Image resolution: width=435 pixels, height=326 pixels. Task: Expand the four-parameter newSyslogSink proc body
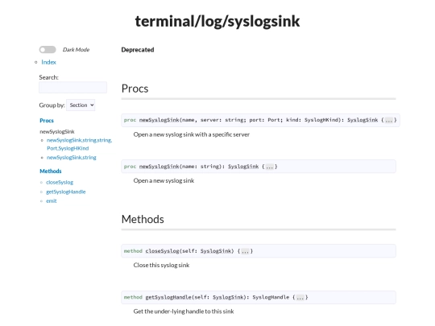click(x=388, y=120)
